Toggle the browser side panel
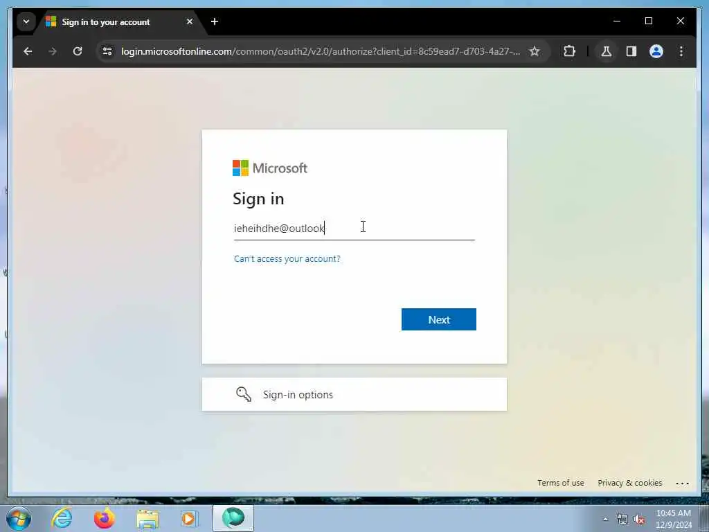Image resolution: width=709 pixels, height=532 pixels. [x=631, y=51]
